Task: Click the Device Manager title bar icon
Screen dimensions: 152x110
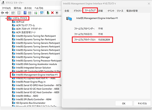Action: tap(3, 3)
